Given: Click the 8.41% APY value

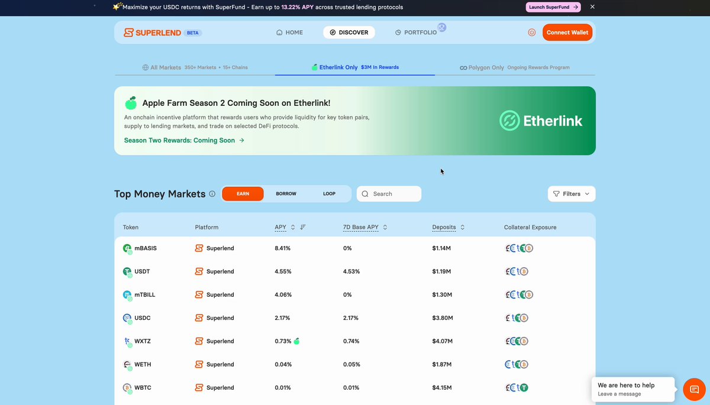Looking at the screenshot, I should 283,248.
